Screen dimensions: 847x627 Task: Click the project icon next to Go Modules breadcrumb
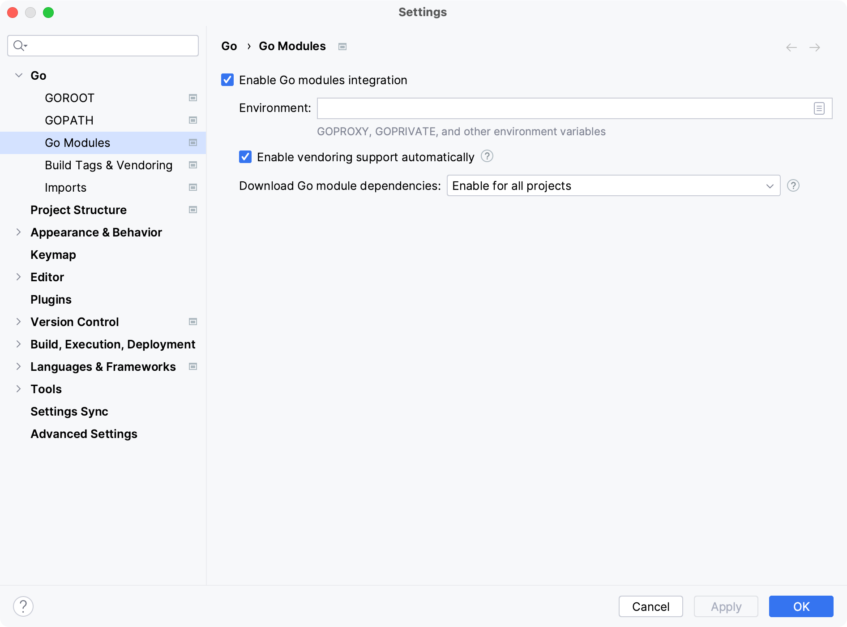(342, 47)
